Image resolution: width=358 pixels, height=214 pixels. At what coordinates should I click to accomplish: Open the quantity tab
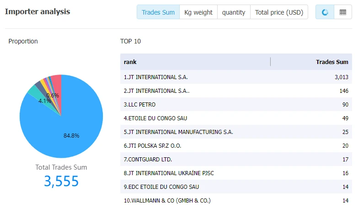coord(234,12)
